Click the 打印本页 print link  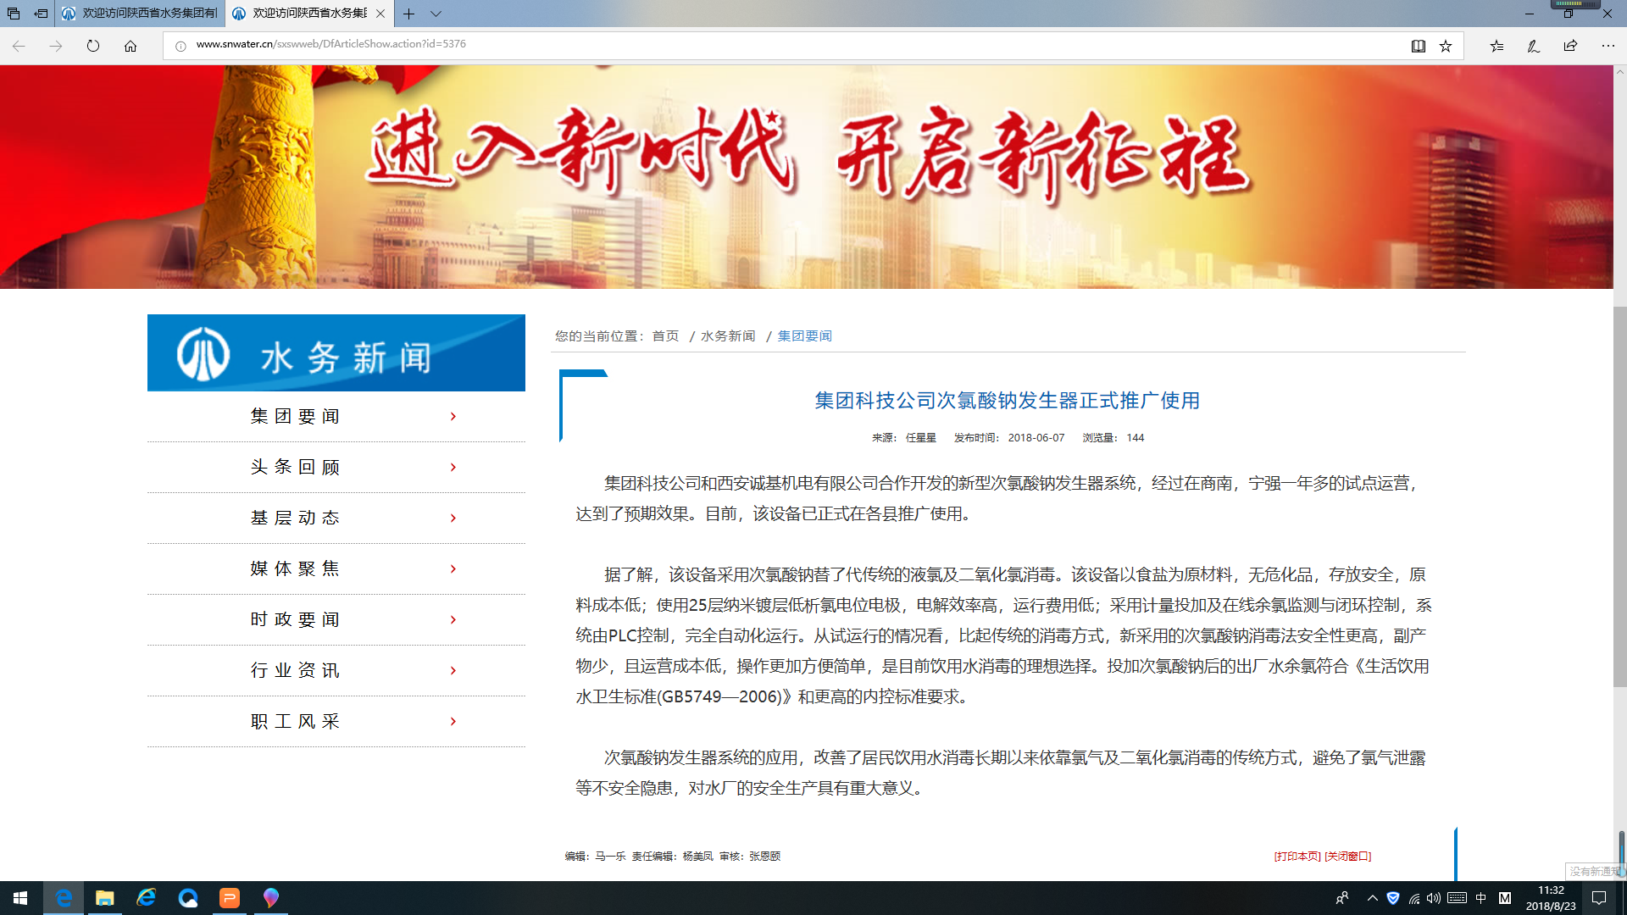click(x=1297, y=856)
